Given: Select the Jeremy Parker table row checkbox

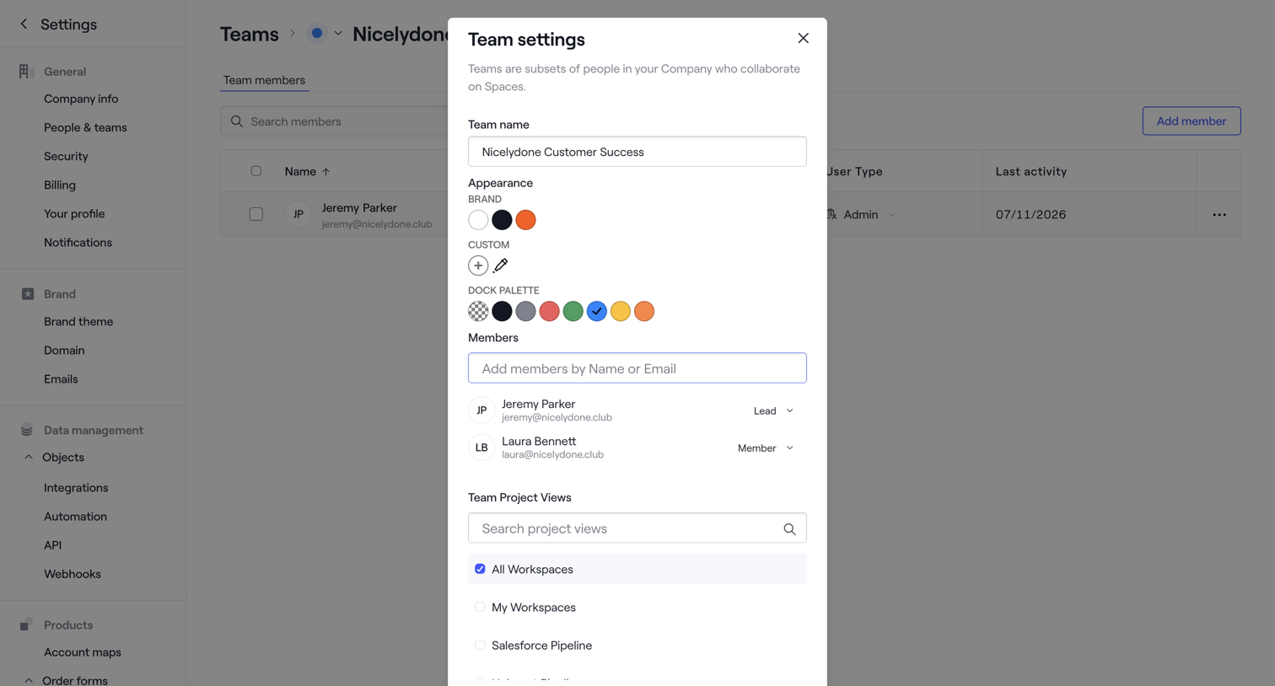Looking at the screenshot, I should pyautogui.click(x=256, y=214).
